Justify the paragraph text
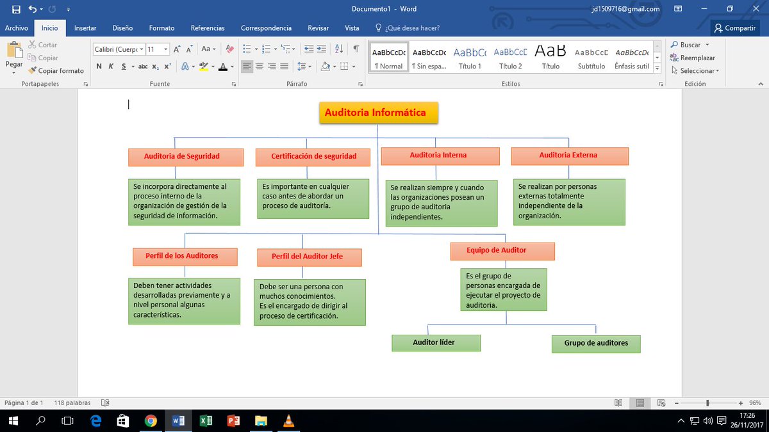 tap(284, 66)
